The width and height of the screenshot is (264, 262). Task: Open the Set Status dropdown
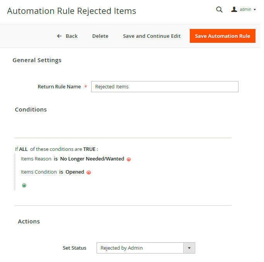[141, 248]
